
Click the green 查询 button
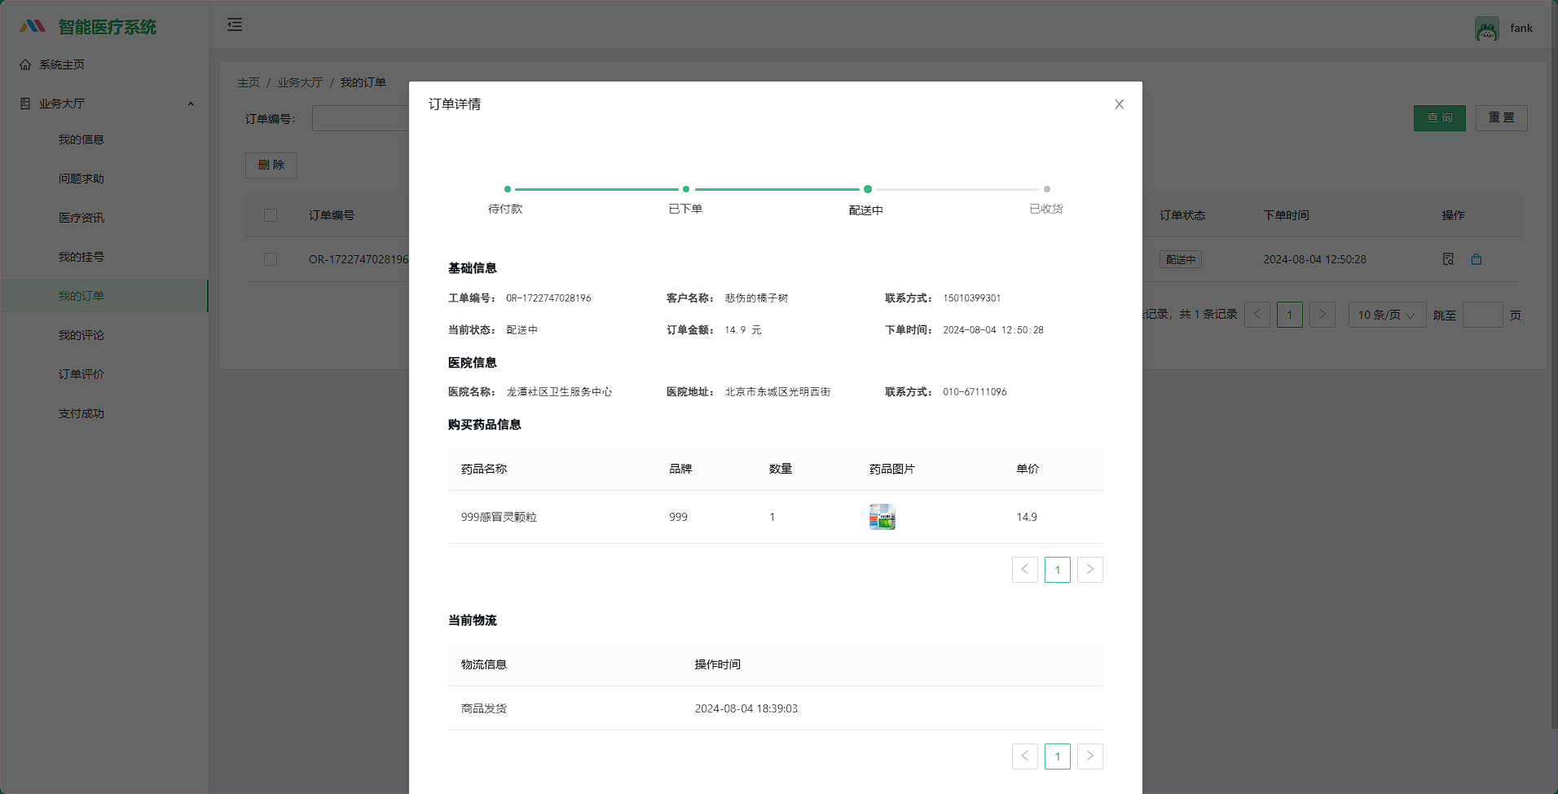point(1439,118)
